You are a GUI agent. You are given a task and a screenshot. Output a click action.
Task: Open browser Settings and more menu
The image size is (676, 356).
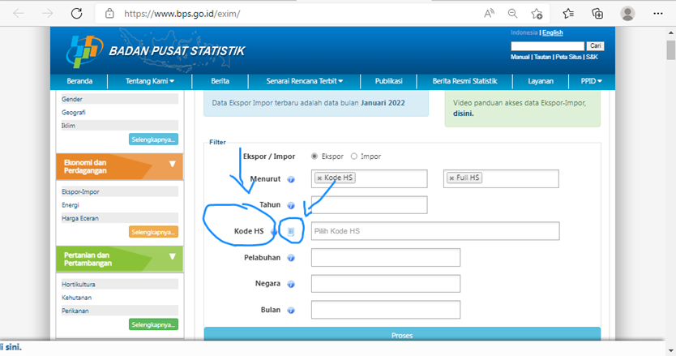(658, 13)
